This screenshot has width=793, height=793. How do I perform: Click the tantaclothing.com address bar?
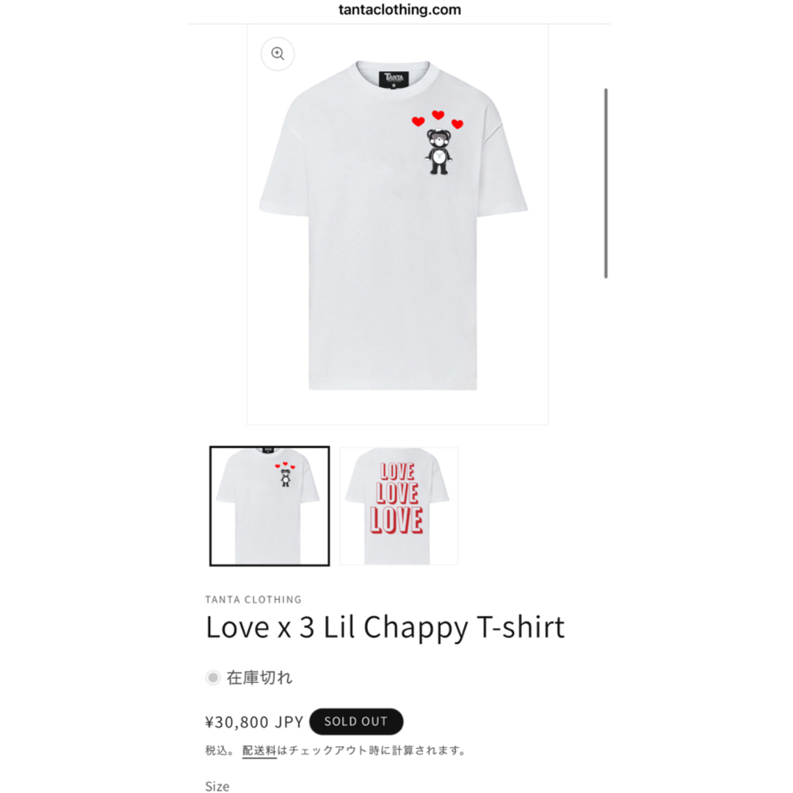pos(399,10)
